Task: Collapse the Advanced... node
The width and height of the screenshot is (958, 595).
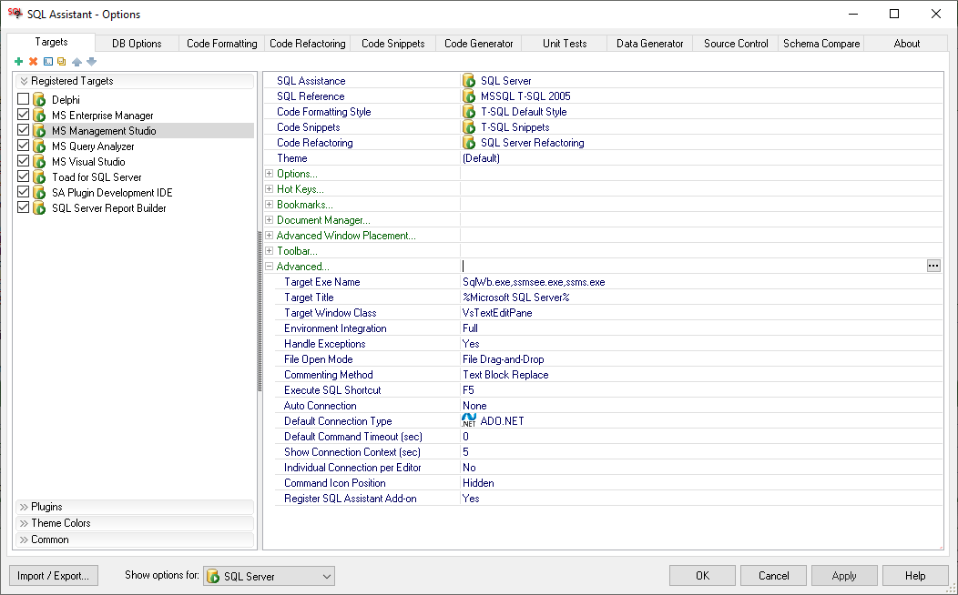Action: [x=269, y=266]
